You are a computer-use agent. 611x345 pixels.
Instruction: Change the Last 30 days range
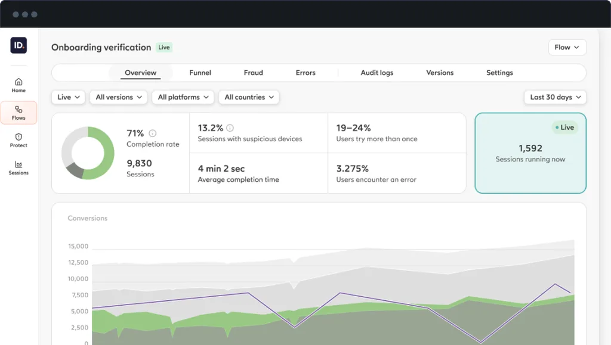point(555,97)
